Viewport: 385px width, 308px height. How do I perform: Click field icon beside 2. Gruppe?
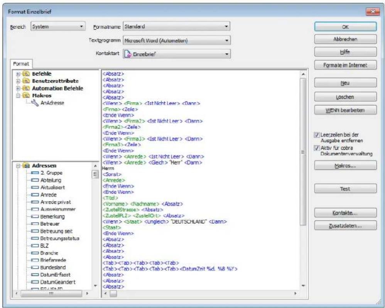click(x=35, y=173)
